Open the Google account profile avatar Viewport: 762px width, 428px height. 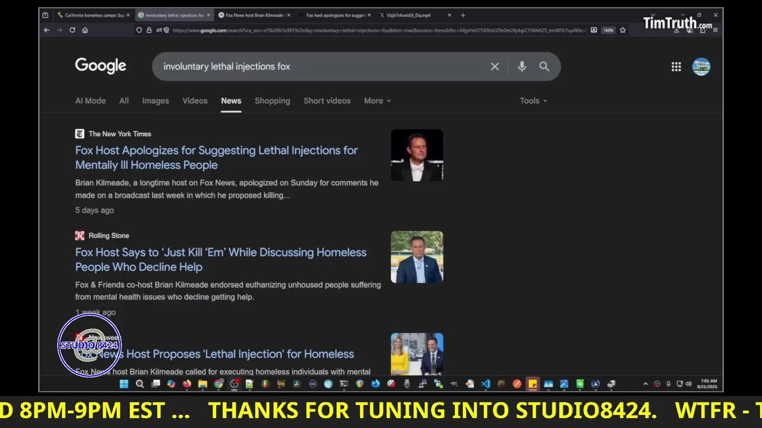click(701, 67)
